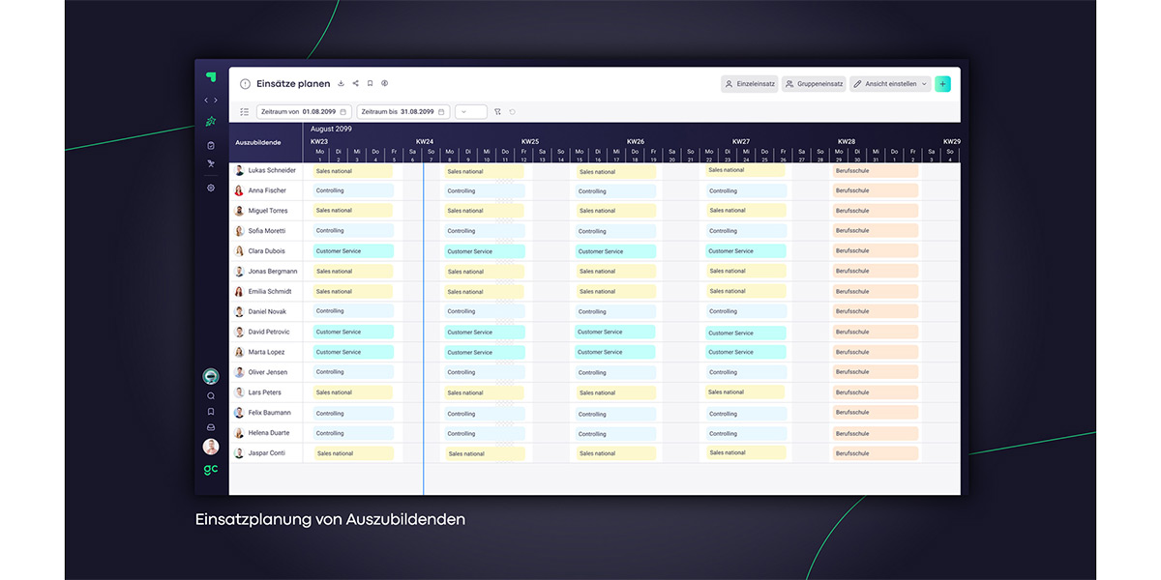Collapse the sidebar using the chevron arrows
Viewport: 1161px width, 580px height.
pyautogui.click(x=208, y=100)
